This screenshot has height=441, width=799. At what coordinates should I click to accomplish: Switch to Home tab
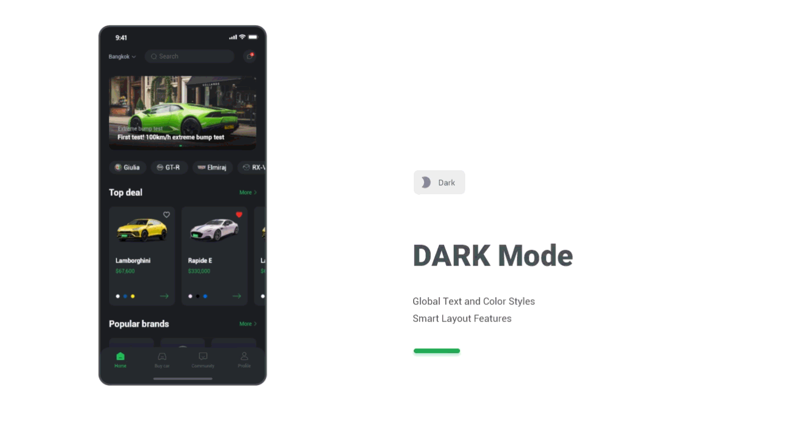pos(120,360)
